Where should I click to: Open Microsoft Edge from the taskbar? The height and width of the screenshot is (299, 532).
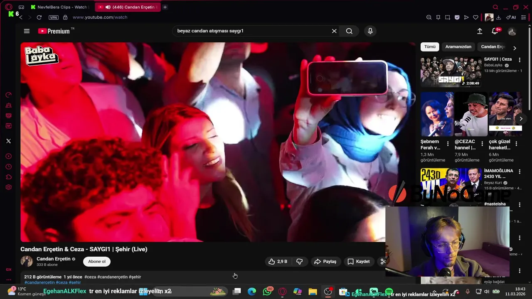coord(252,292)
